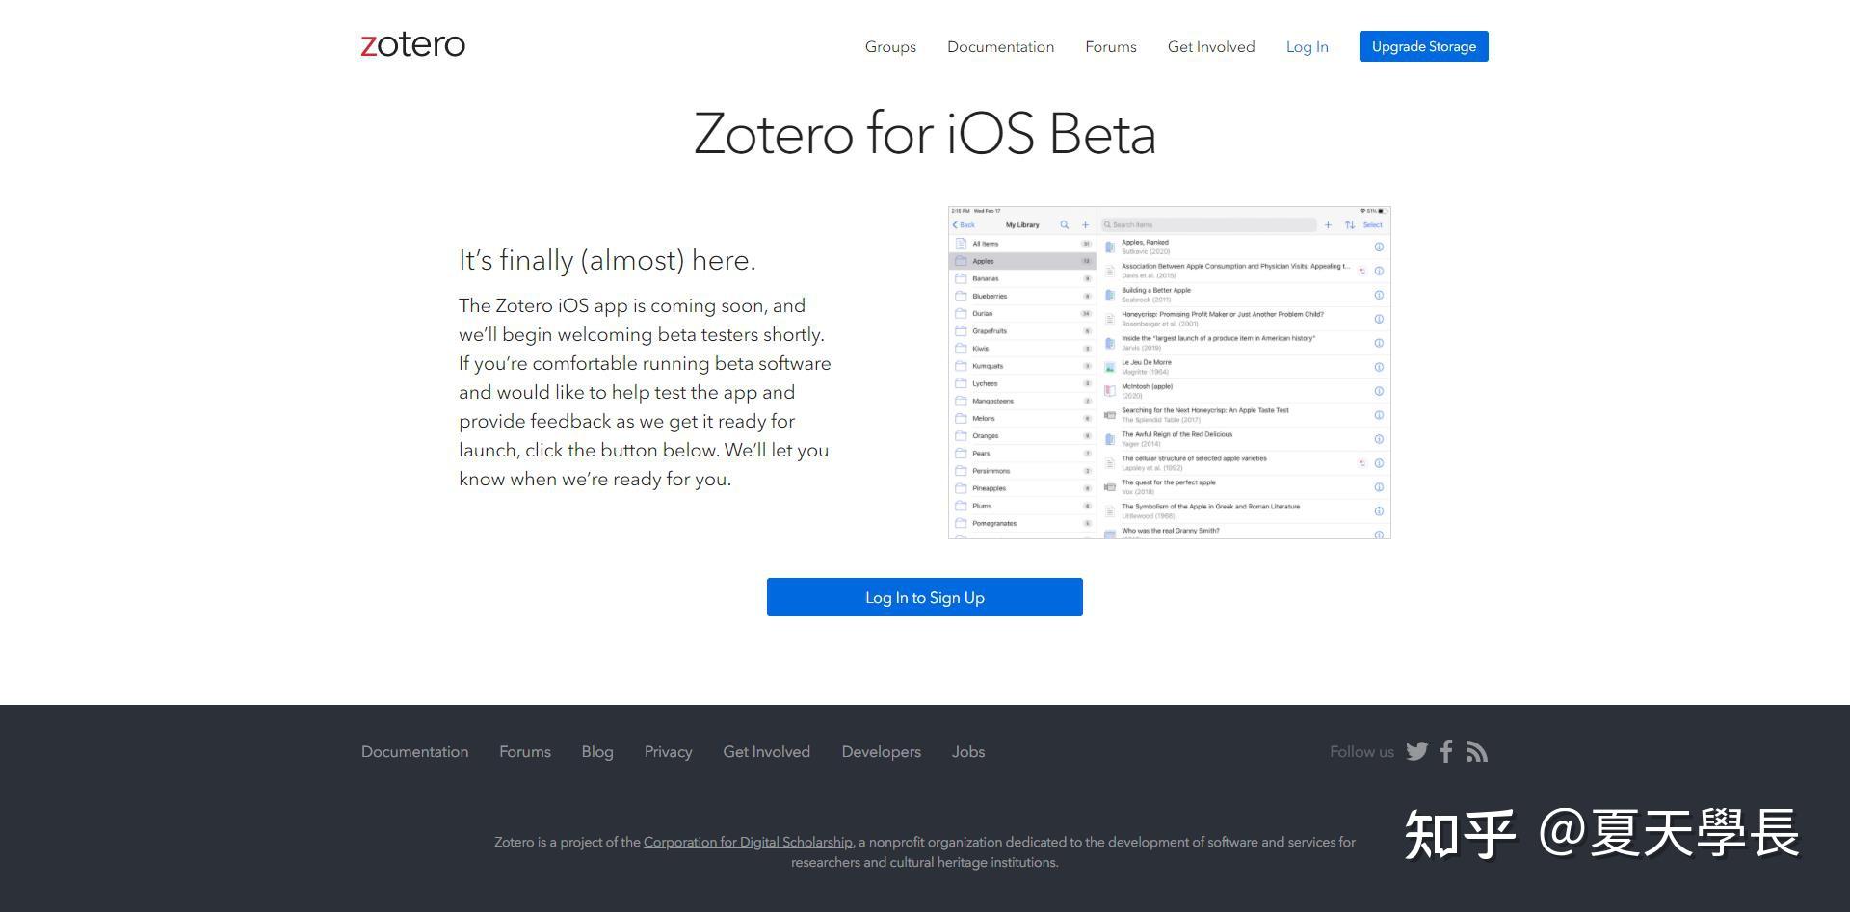Open Zotero's Twitter page from the footer
The width and height of the screenshot is (1850, 912).
tap(1416, 751)
